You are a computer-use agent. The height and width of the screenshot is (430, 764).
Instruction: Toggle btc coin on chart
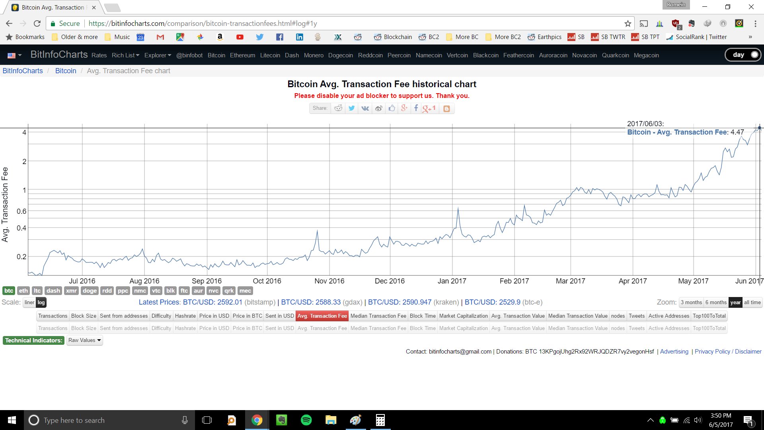coord(9,291)
